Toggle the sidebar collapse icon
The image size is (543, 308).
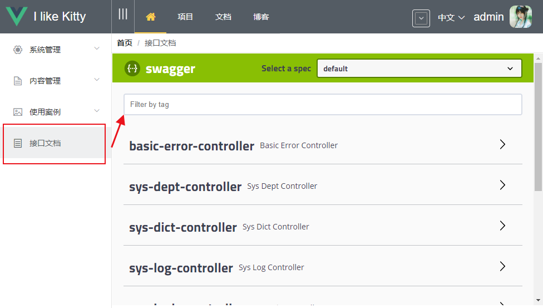coord(123,14)
